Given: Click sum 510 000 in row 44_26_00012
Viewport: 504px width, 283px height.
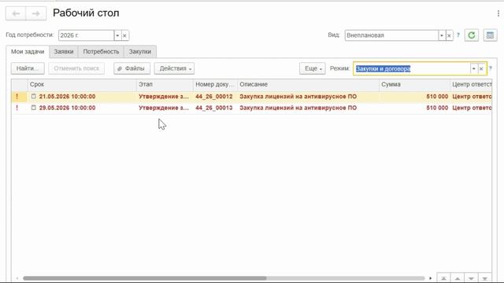Looking at the screenshot, I should pos(437,97).
